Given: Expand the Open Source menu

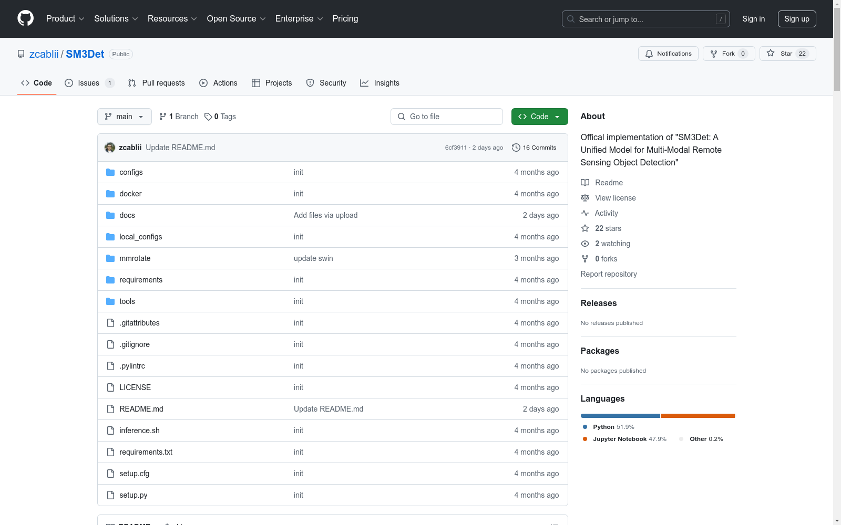Looking at the screenshot, I should click(x=237, y=18).
